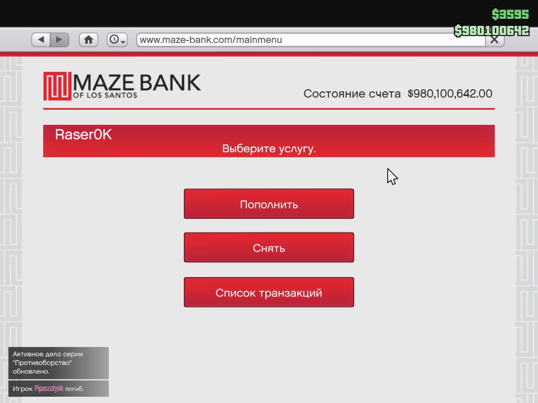Viewport: 538px width, 403px height.
Task: Choose the Пополнить deposit button
Action: (268, 204)
